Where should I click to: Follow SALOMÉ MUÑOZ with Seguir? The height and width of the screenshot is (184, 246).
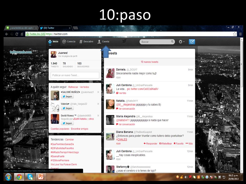click(x=67, y=97)
